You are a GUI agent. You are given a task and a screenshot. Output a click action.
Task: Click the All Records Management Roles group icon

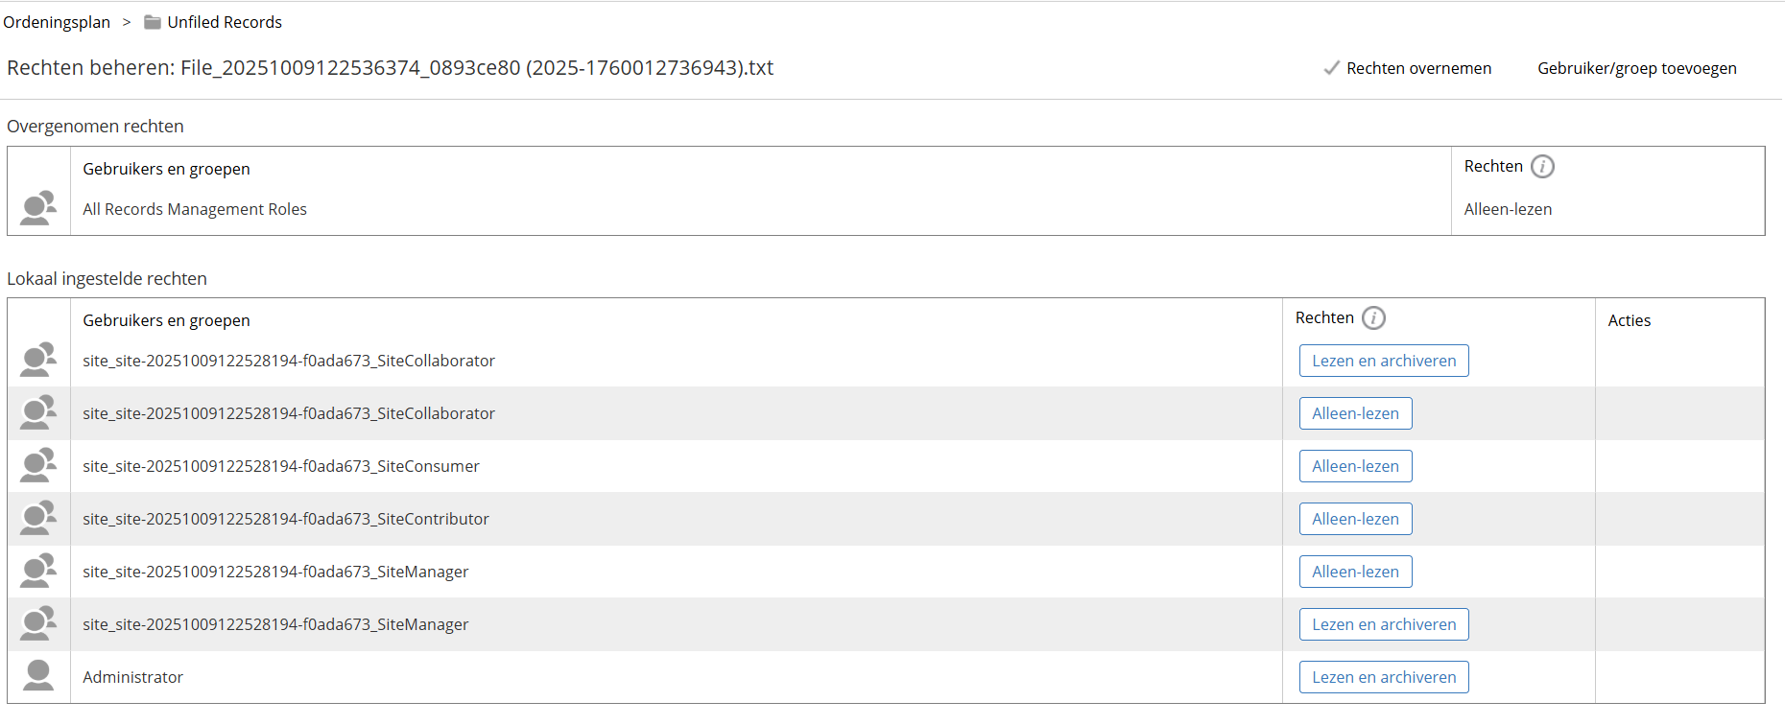[x=38, y=208]
